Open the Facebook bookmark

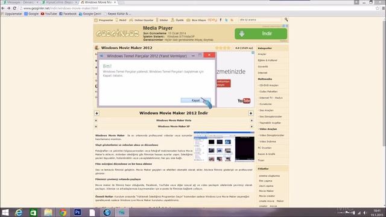68,14
